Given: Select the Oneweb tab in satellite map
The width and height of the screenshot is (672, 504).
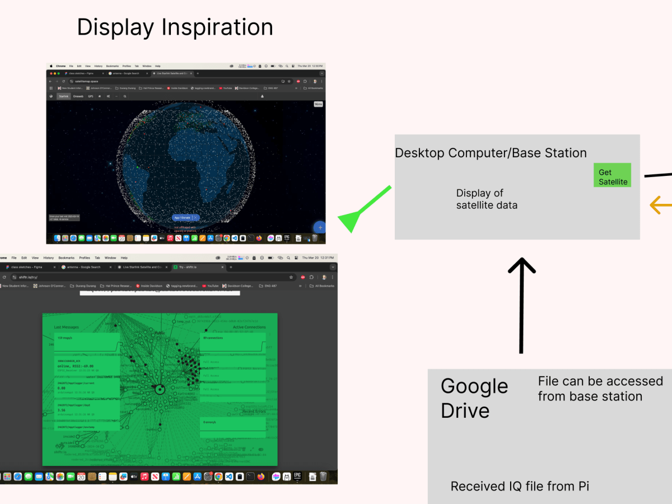Looking at the screenshot, I should (x=78, y=96).
